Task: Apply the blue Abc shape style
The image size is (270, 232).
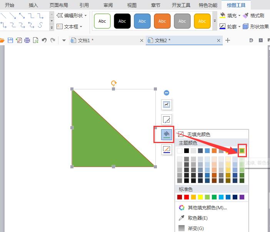Action: click(142, 21)
